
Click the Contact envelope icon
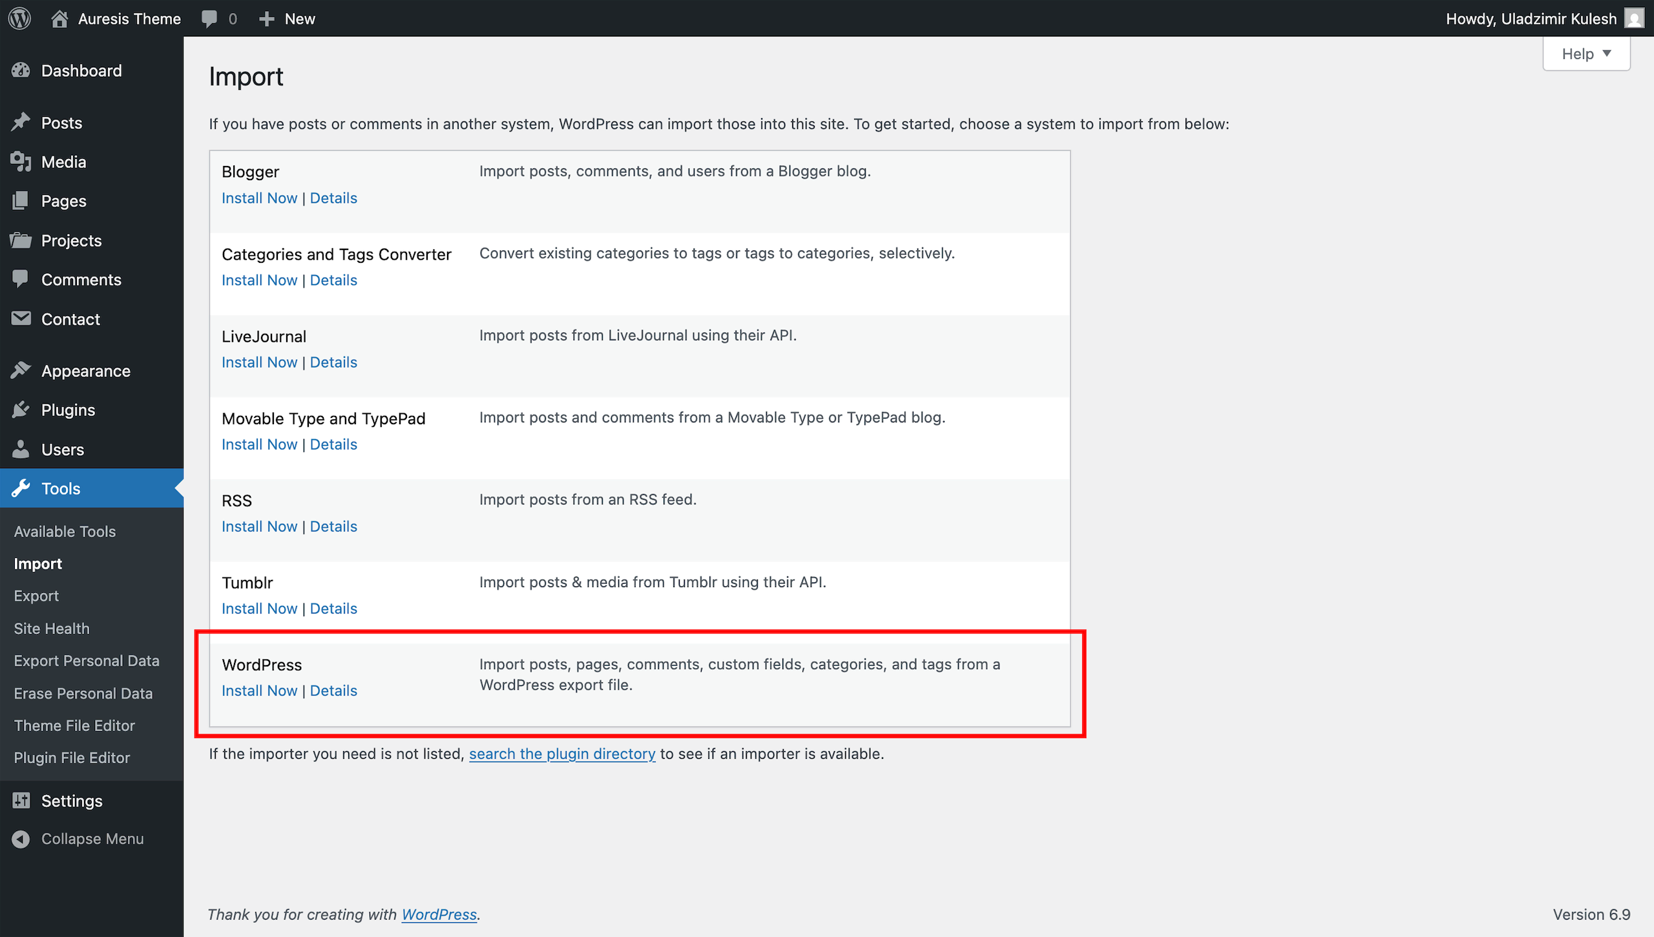tap(21, 319)
